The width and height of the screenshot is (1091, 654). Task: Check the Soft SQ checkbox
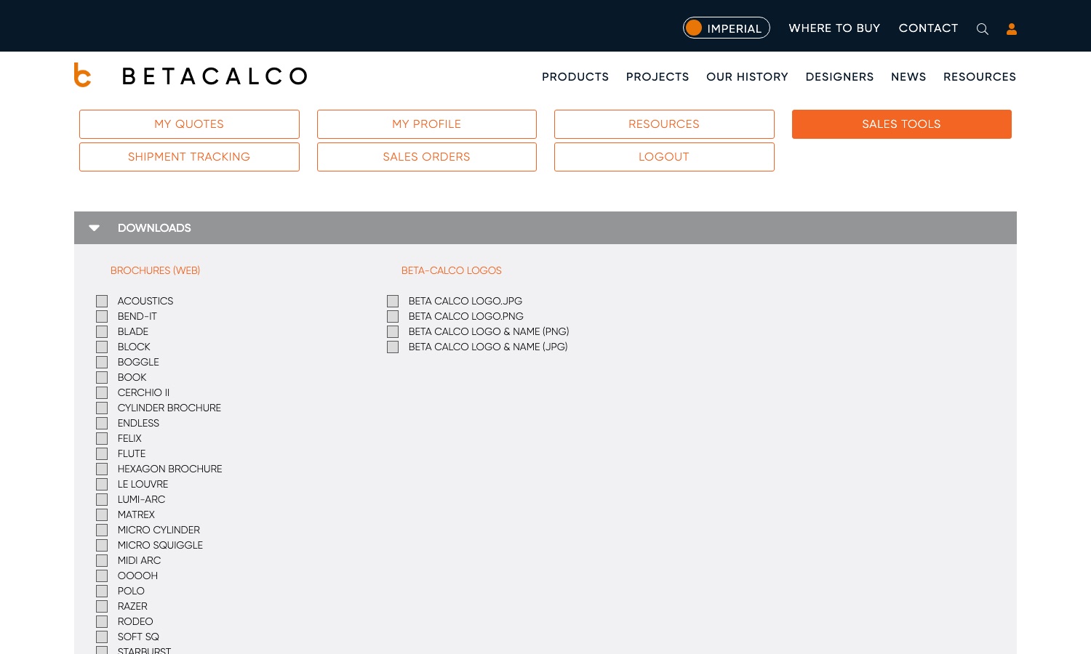pyautogui.click(x=102, y=637)
